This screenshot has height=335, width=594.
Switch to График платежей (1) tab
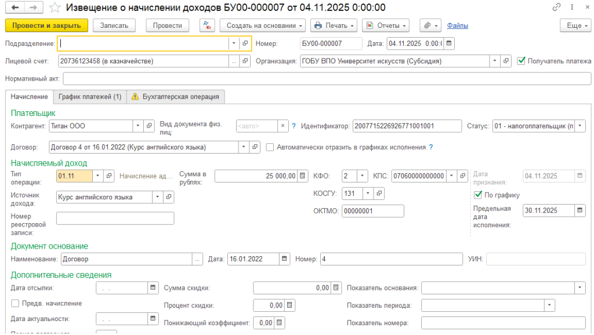90,97
